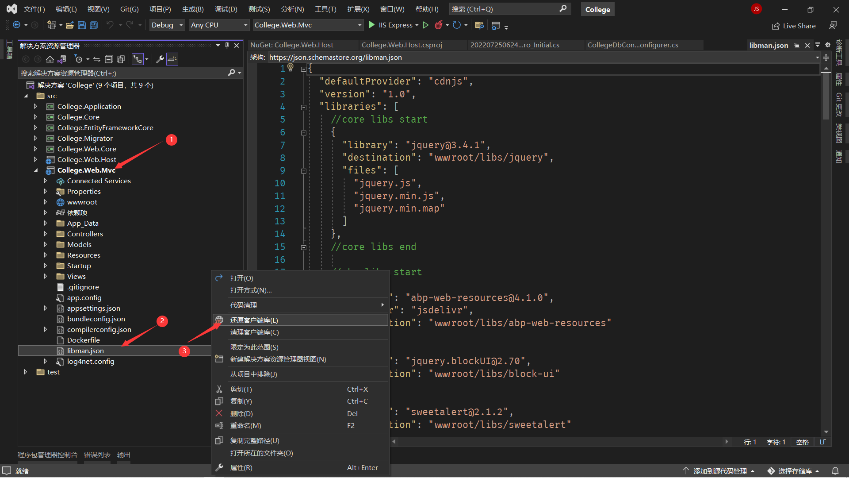Click the wrench Properties icon in Solution Explorer
Screen dimensions: 849x478
(160, 59)
